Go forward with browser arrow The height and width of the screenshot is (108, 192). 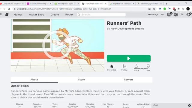4,9
